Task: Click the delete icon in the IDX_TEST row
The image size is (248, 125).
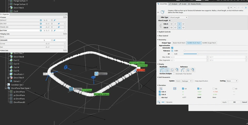Action: 65,24
